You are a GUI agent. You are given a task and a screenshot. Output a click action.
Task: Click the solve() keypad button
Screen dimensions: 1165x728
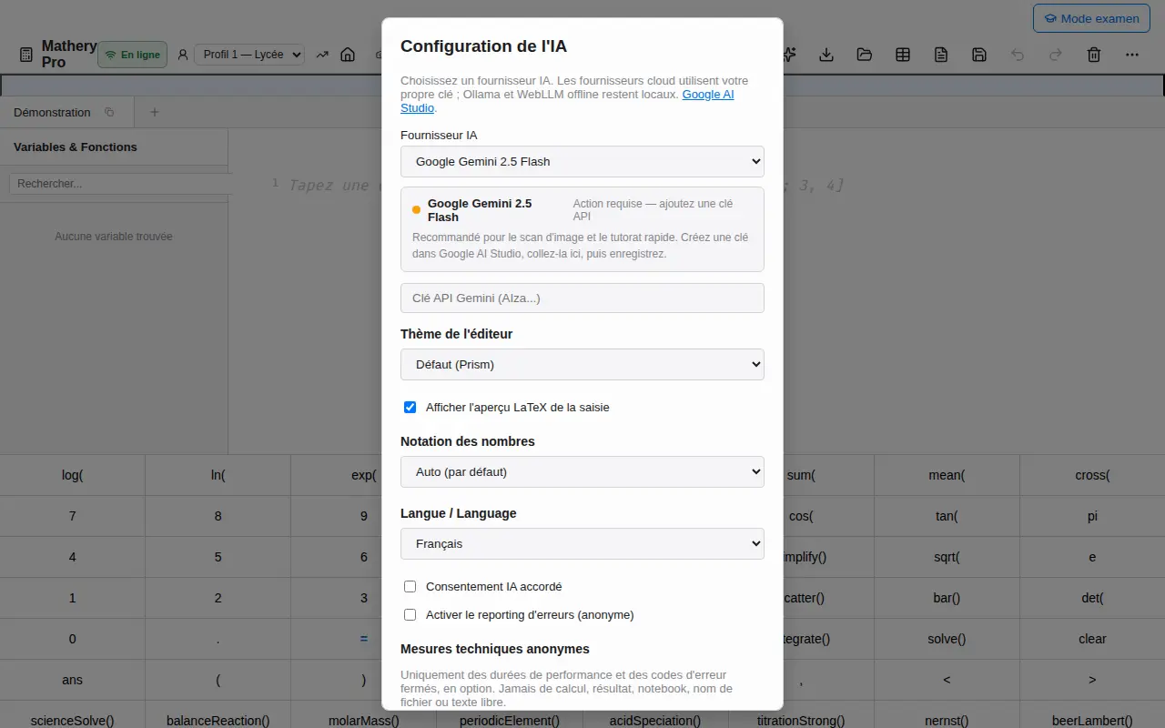point(947,639)
